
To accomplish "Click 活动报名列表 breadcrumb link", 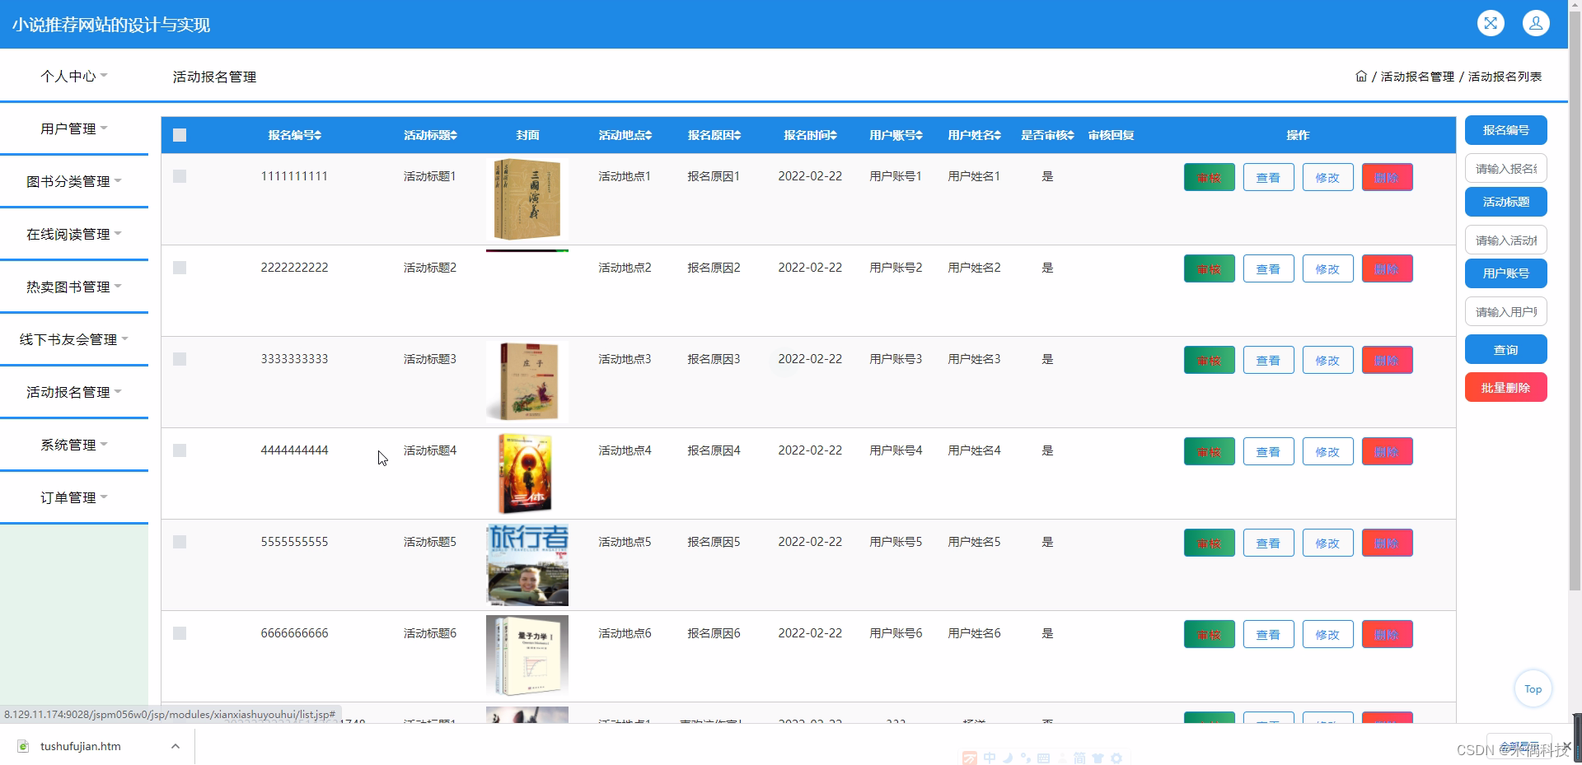I will tap(1505, 77).
